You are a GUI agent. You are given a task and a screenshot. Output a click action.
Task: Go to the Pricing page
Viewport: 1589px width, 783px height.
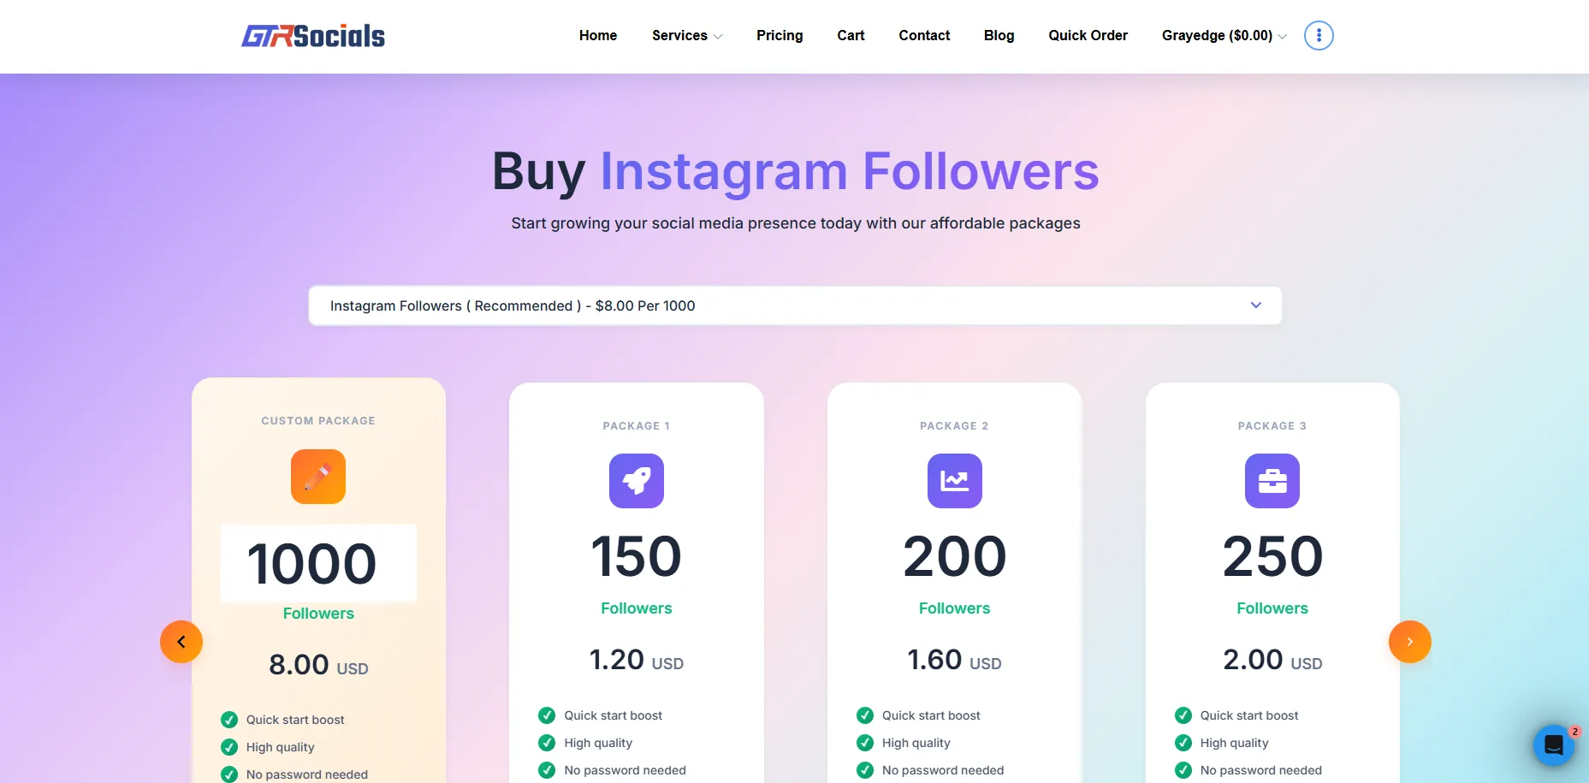pyautogui.click(x=779, y=35)
